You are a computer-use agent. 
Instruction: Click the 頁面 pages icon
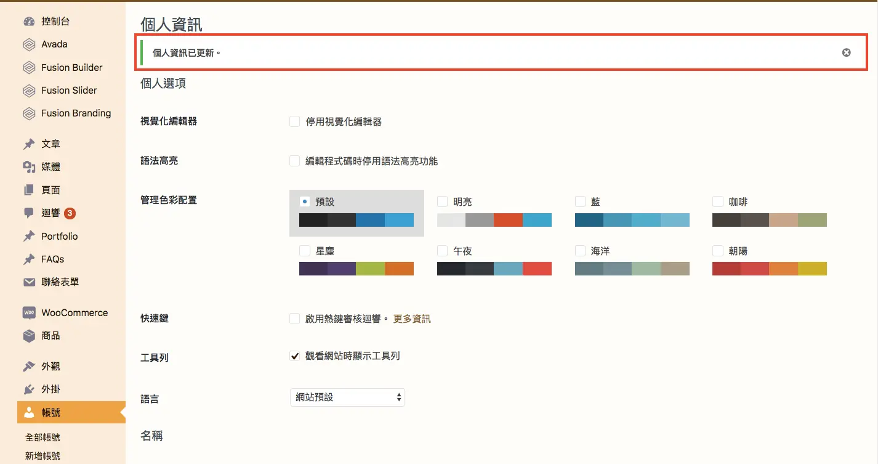(29, 190)
